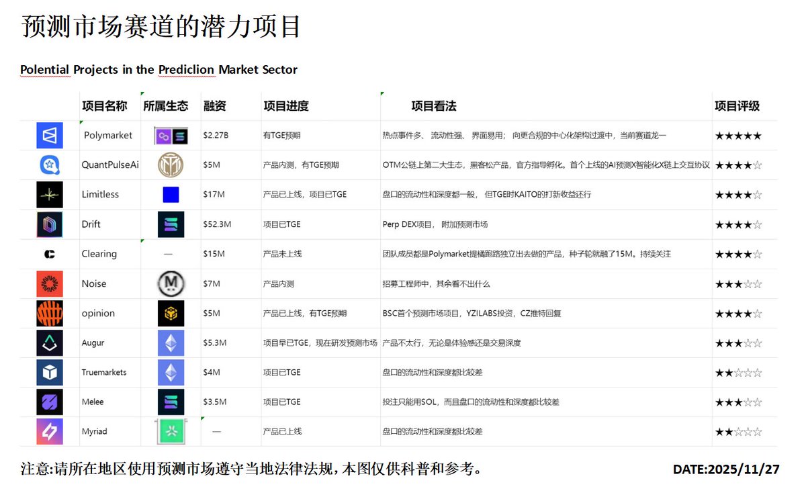The width and height of the screenshot is (806, 499).
Task: Click the QuantPulseAi project logo
Action: [x=50, y=165]
